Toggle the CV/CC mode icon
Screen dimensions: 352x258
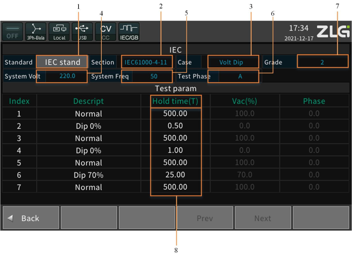(106, 32)
